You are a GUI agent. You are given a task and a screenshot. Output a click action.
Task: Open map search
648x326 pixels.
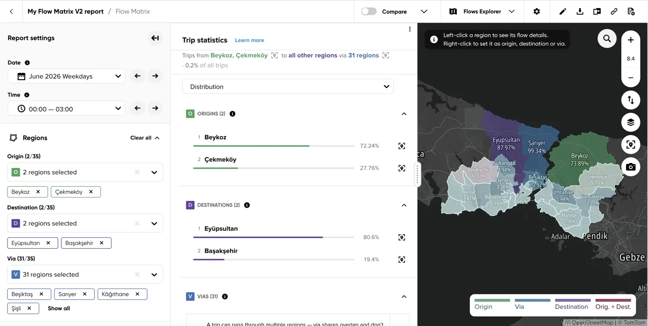(607, 38)
